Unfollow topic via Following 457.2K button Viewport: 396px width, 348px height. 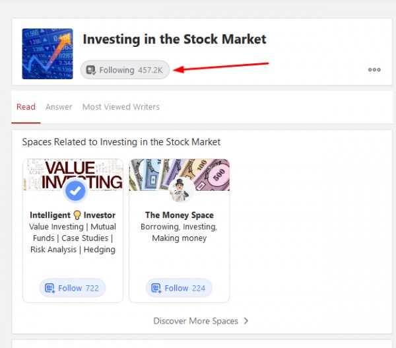coord(125,70)
